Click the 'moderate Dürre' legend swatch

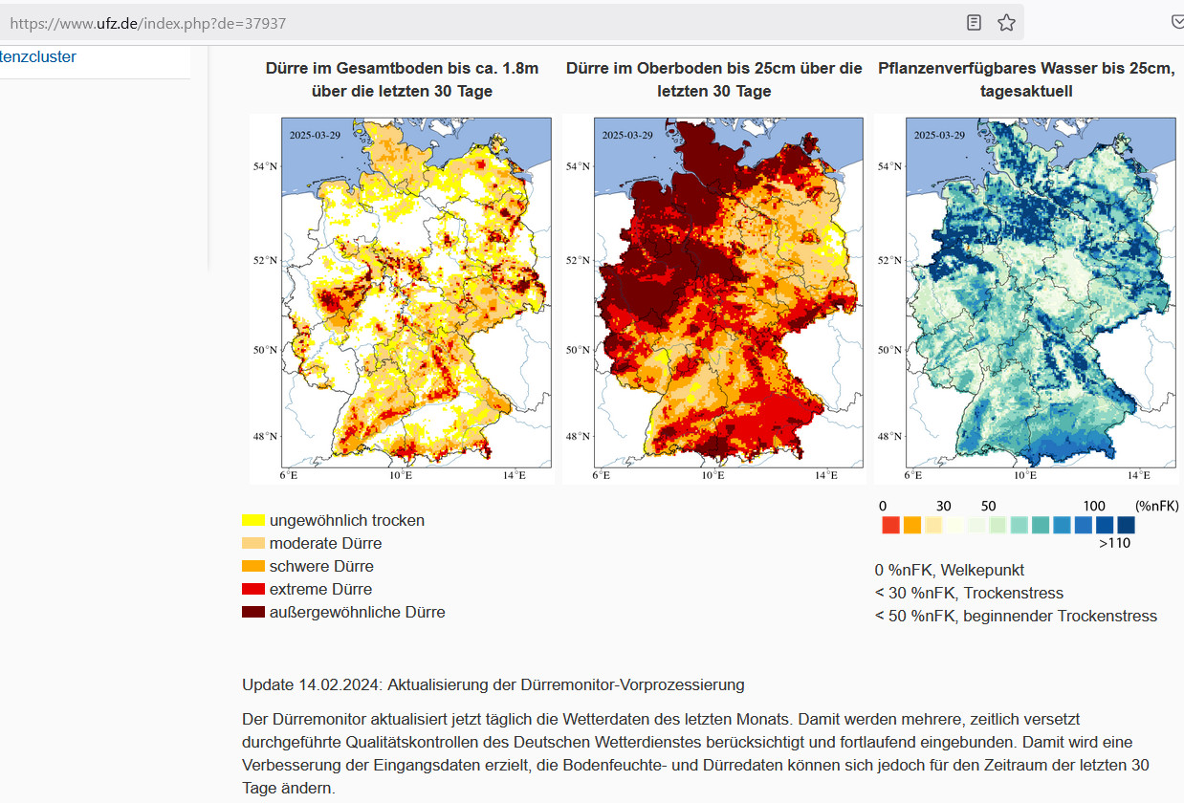[253, 543]
